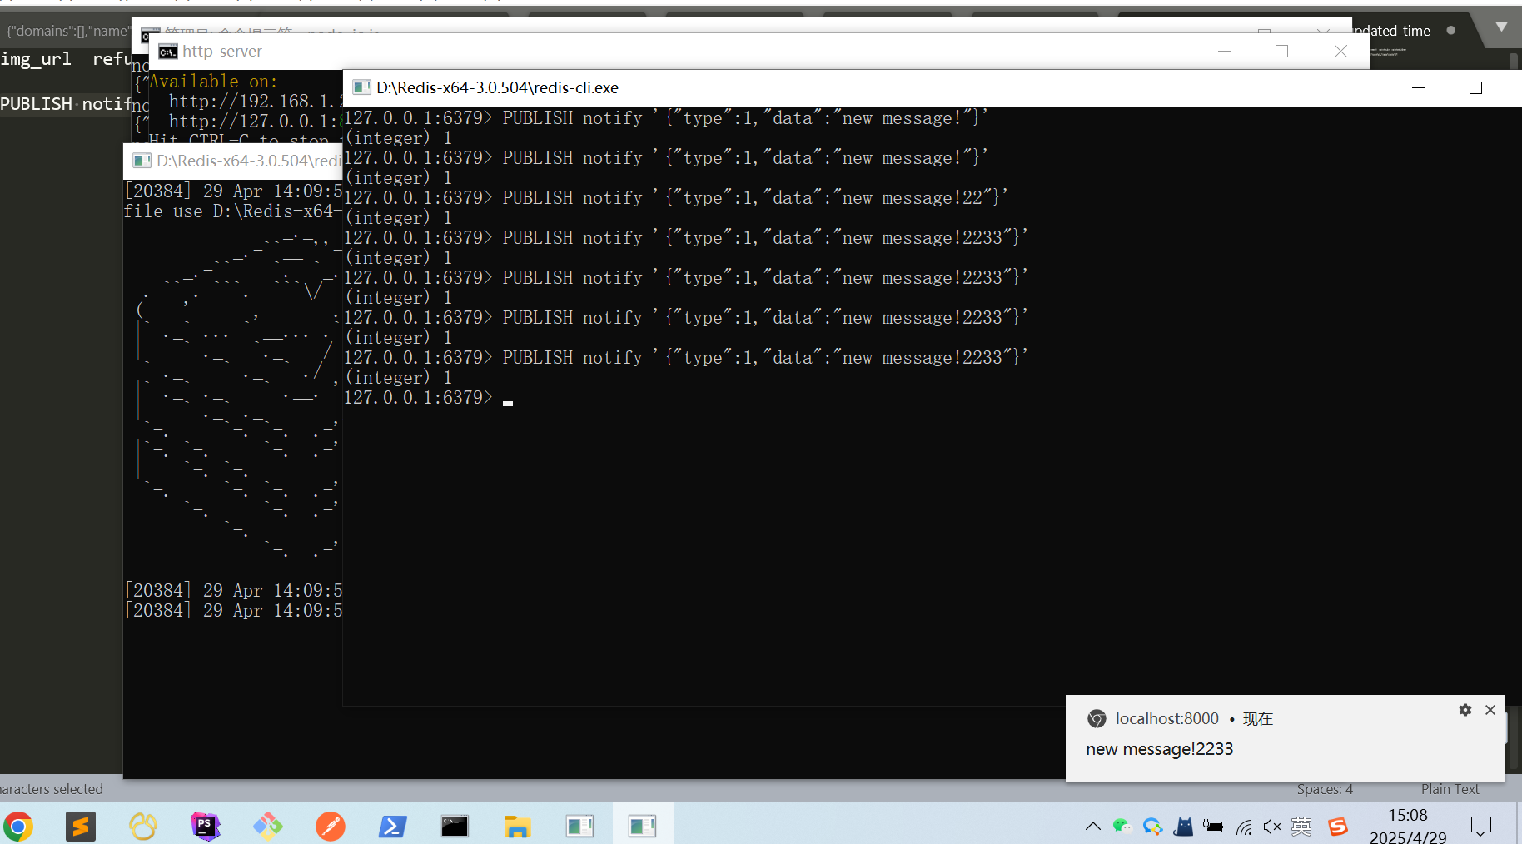The image size is (1522, 844).
Task: Open WeChat from the system tray
Action: [1122, 827]
